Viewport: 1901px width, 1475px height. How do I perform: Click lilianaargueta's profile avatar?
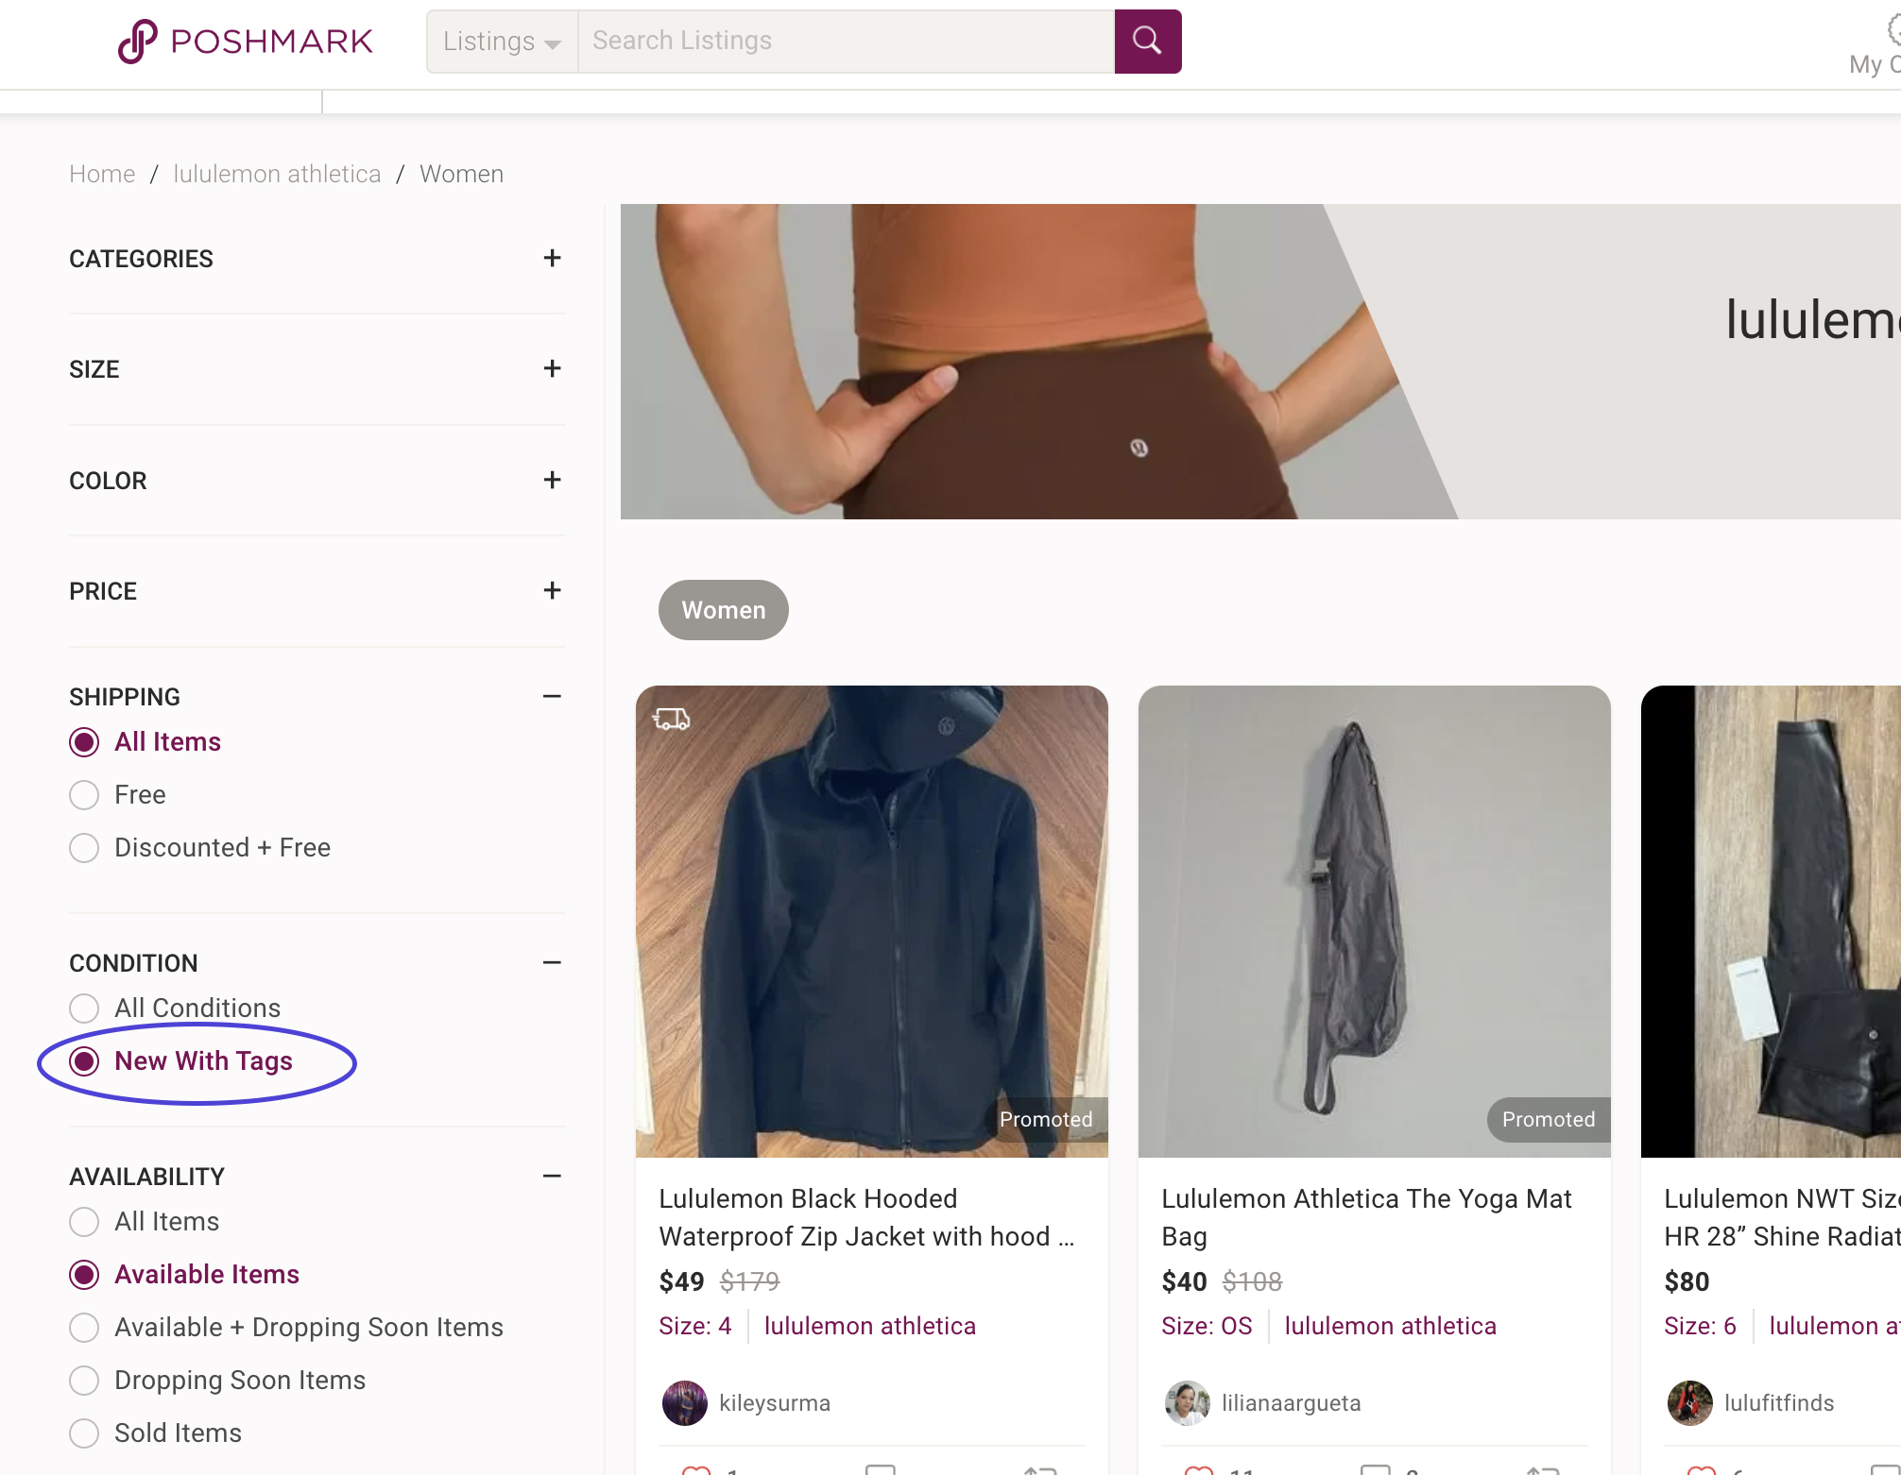[1187, 1402]
